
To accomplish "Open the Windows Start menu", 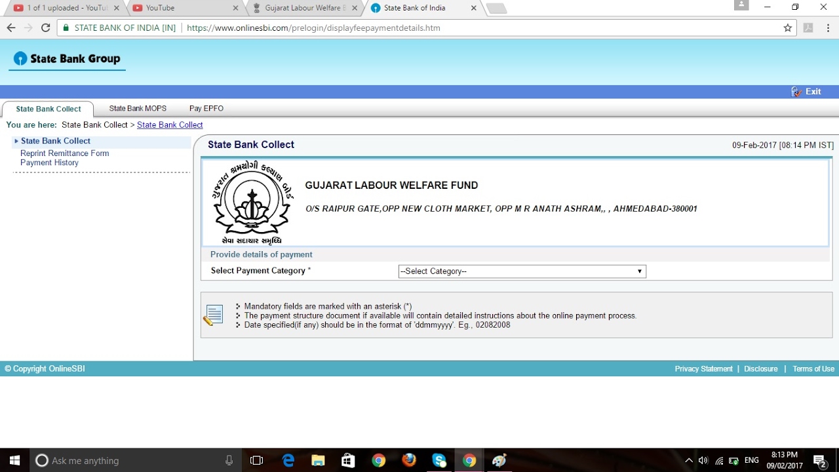I will point(14,460).
